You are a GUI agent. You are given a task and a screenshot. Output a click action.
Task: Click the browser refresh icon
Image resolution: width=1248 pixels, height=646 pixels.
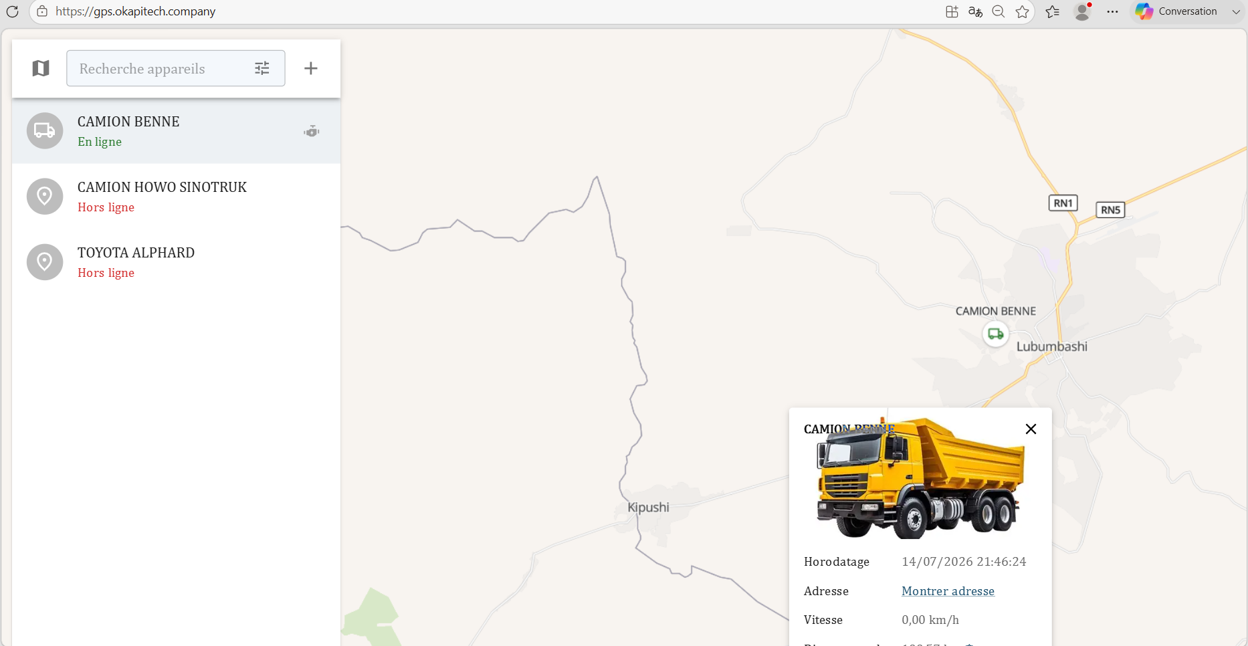(x=12, y=11)
